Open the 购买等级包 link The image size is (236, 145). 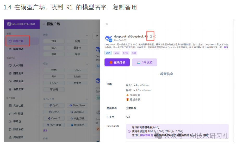[146, 135]
